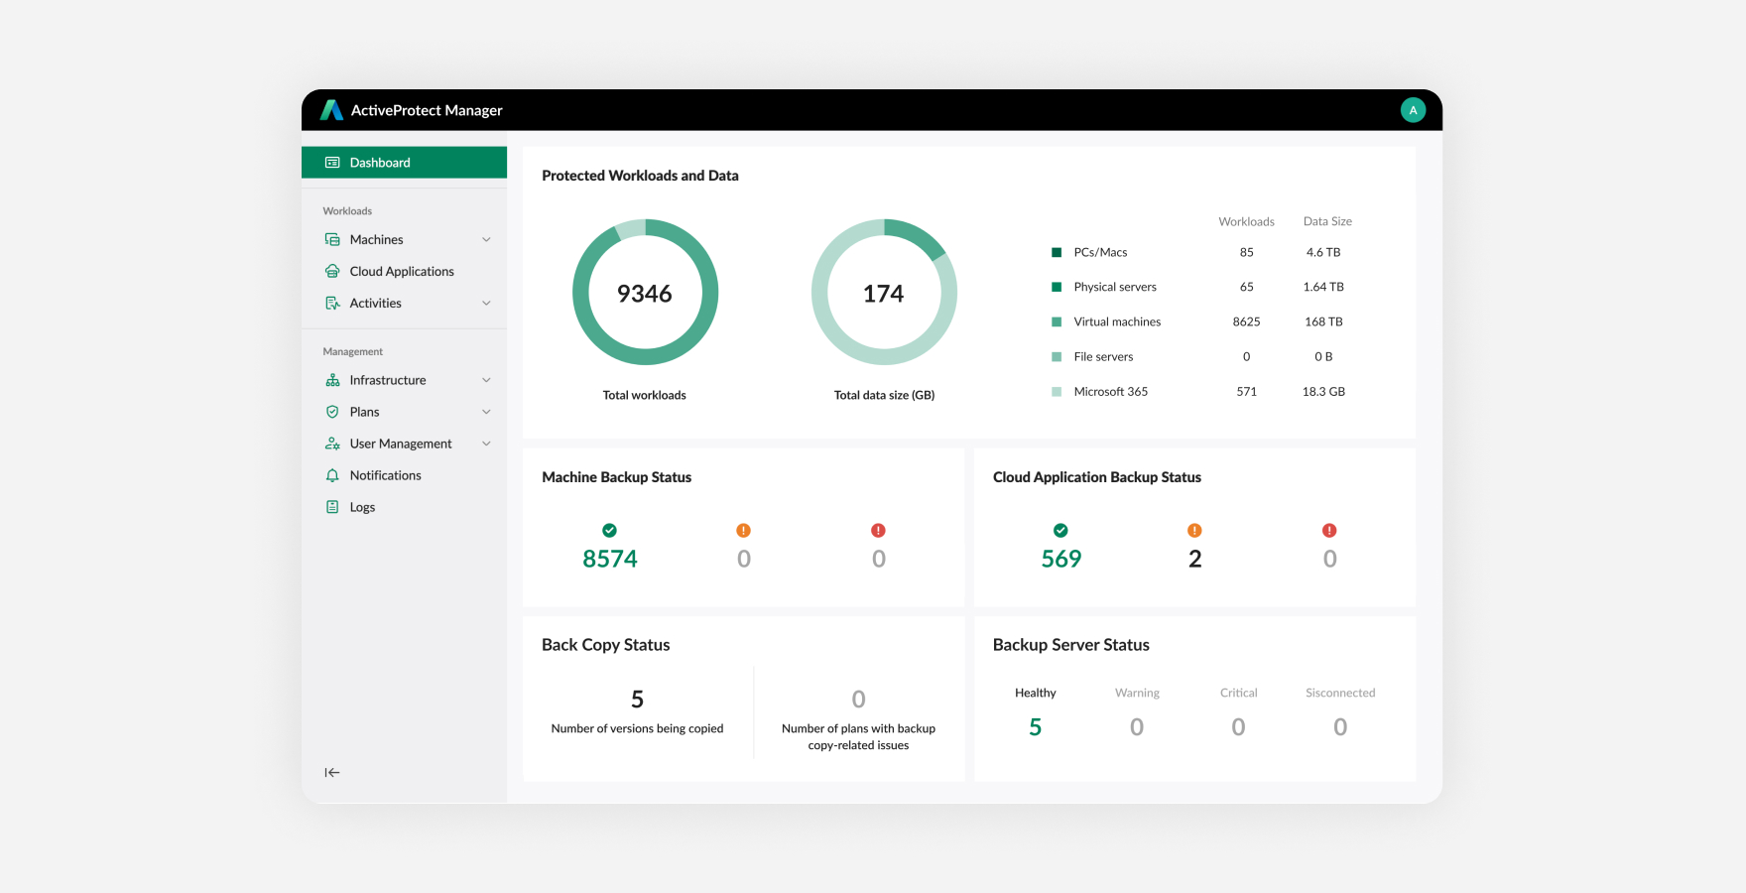This screenshot has width=1746, height=893.
Task: Collapse the sidebar with the arrow icon
Action: pos(332,772)
